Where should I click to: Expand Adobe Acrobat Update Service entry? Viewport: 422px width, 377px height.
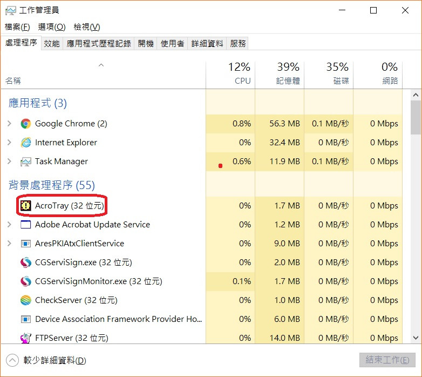(9, 224)
